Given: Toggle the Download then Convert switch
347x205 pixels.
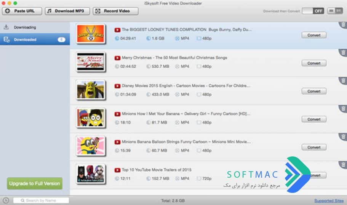Looking at the screenshot, I should pos(313,11).
